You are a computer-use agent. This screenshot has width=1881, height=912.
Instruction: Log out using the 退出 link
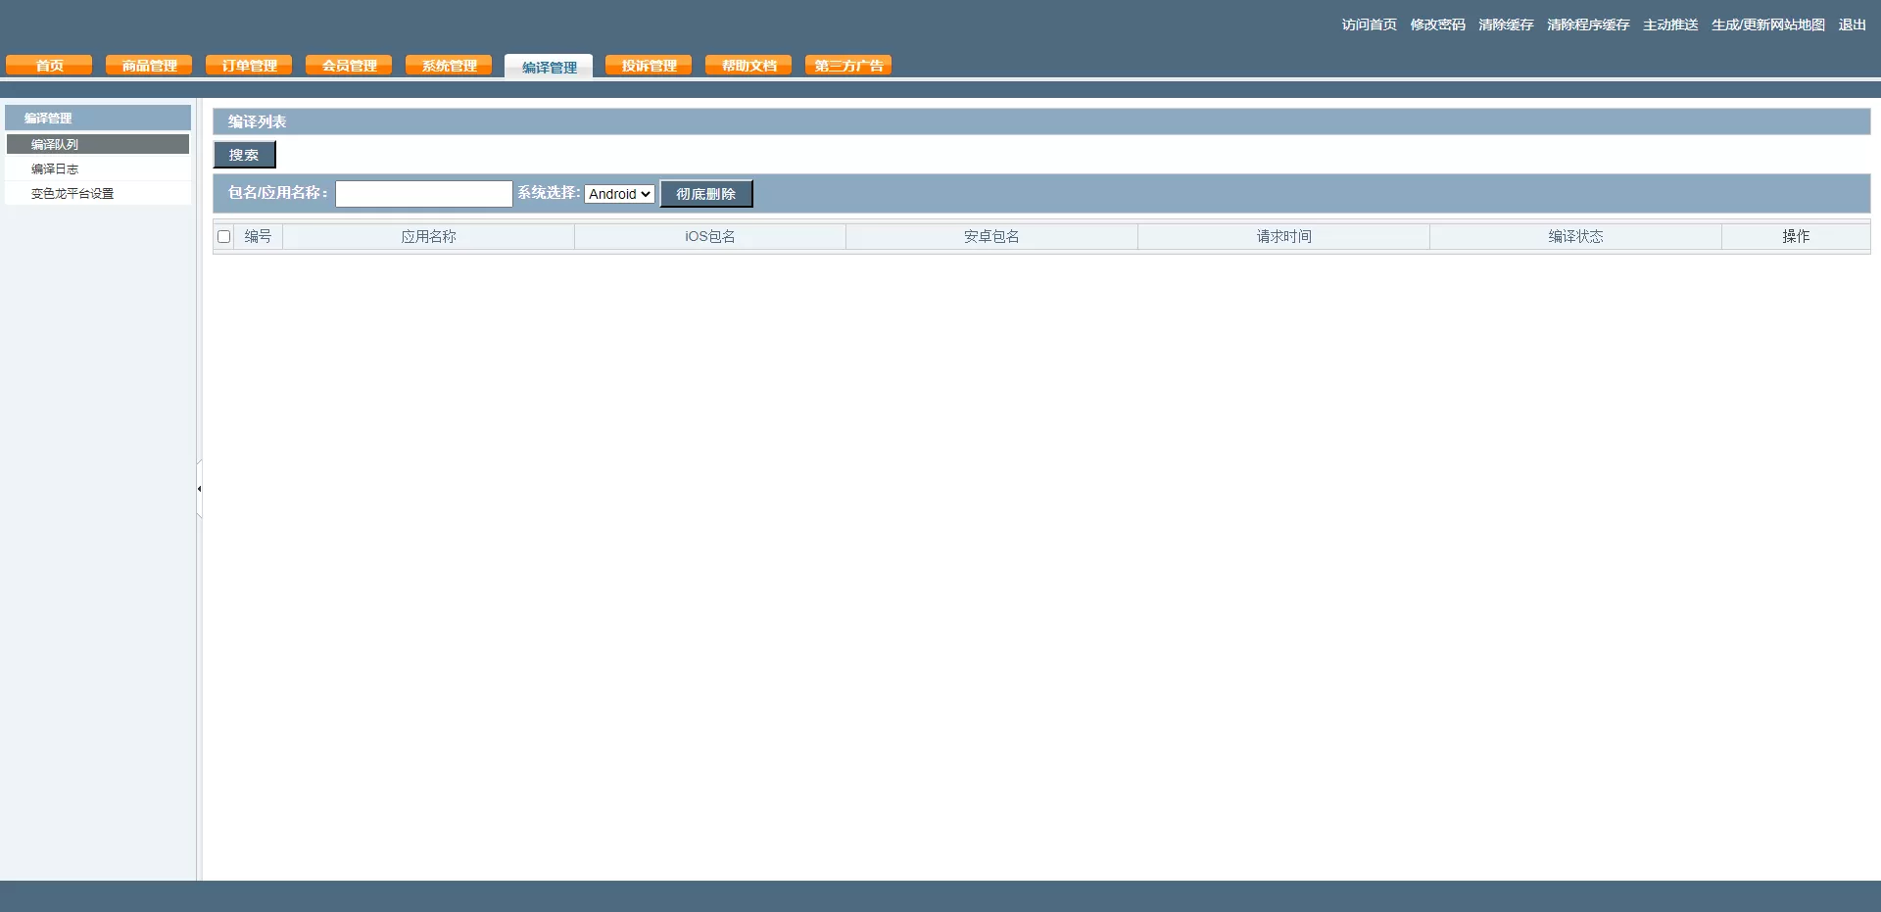click(x=1852, y=24)
